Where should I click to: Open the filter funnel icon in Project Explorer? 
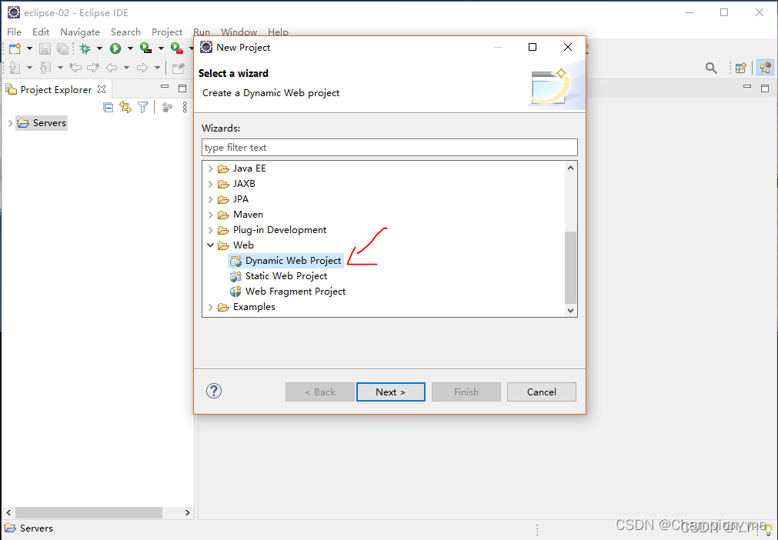(x=143, y=107)
